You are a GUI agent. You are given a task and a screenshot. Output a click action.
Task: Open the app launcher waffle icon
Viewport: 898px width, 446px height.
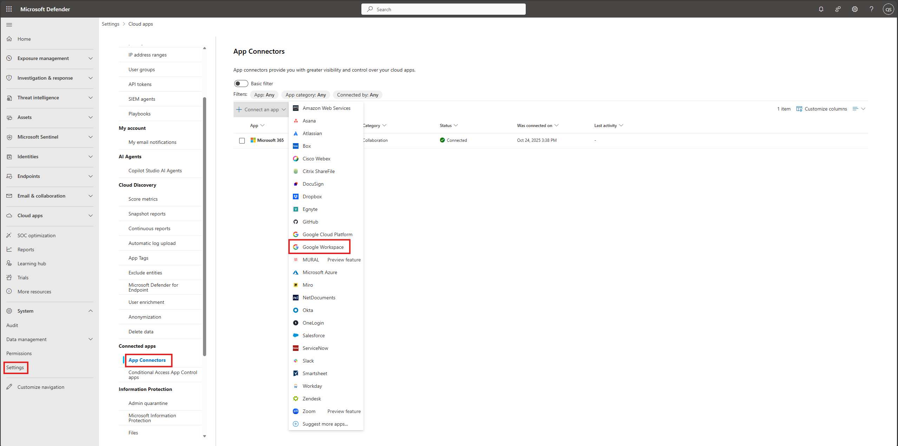pos(9,9)
